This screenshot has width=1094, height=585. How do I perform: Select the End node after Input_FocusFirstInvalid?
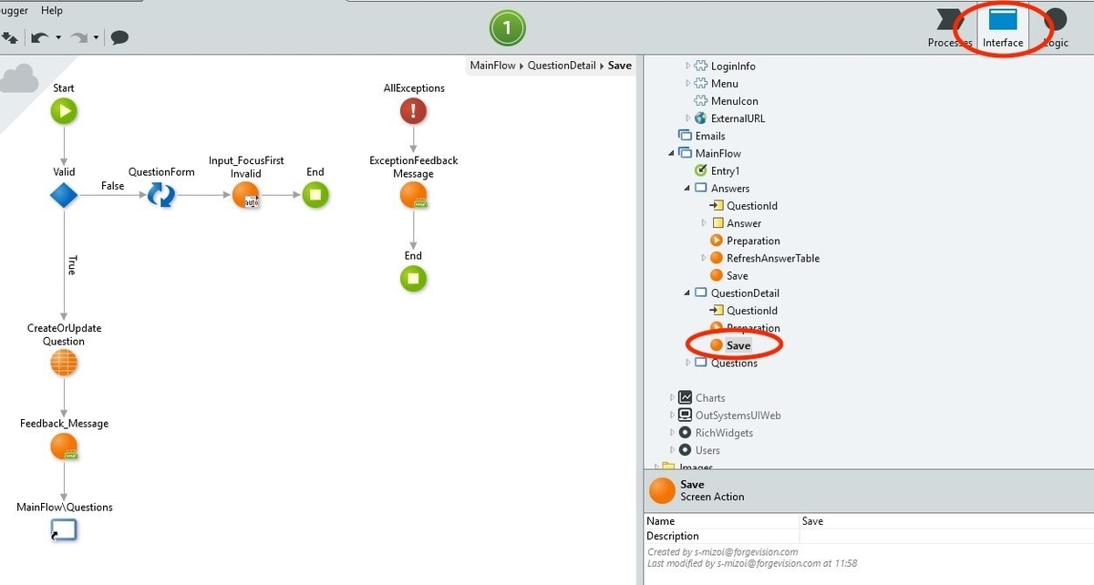(x=315, y=194)
